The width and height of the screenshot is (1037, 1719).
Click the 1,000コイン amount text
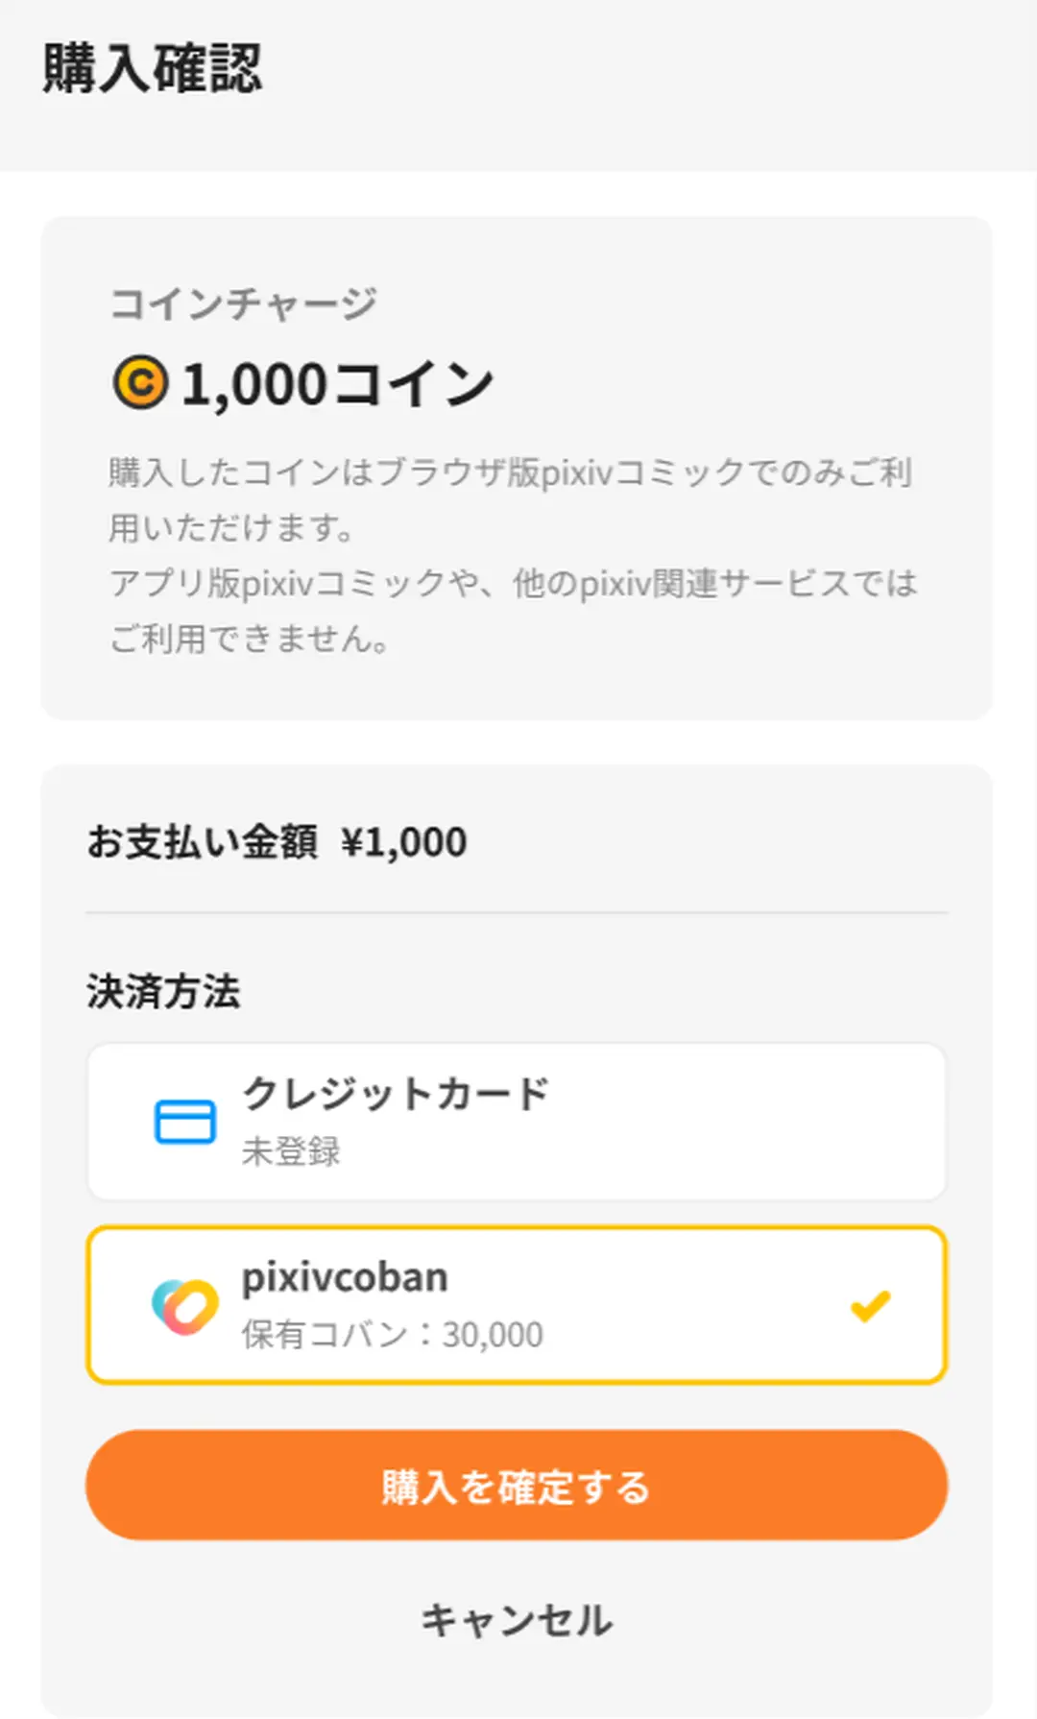(338, 384)
